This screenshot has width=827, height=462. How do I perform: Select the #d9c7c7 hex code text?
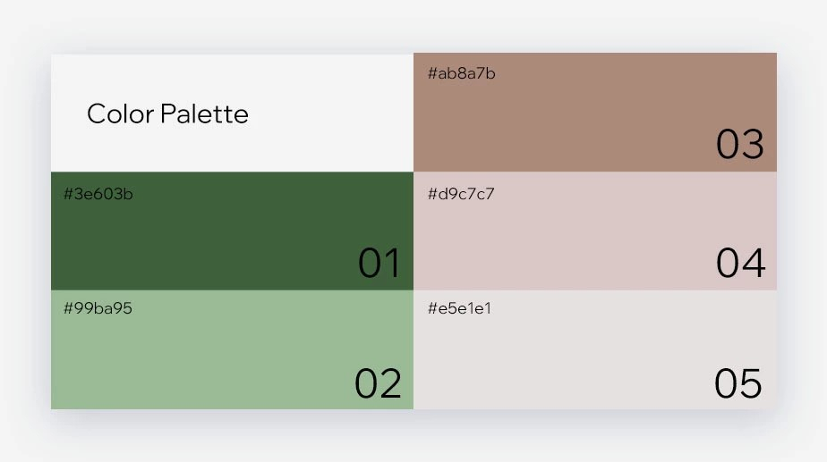tap(462, 194)
